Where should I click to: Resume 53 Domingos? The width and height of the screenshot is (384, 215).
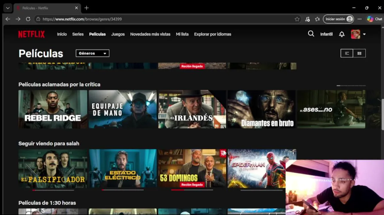tap(192, 168)
